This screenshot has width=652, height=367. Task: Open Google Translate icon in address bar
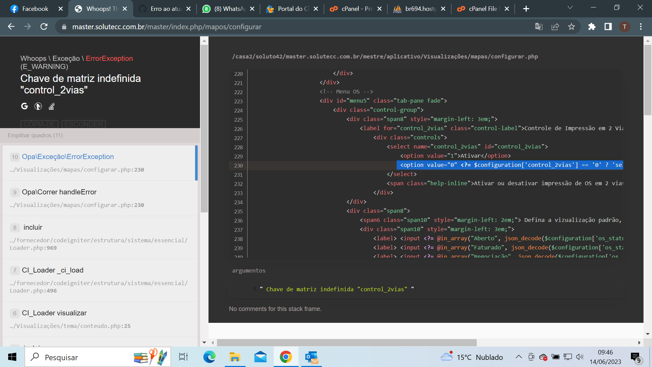[539, 27]
